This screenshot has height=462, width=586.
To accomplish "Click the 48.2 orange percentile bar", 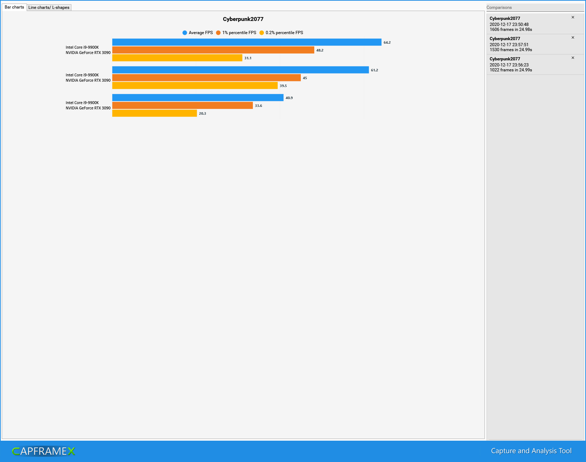I will pos(213,50).
